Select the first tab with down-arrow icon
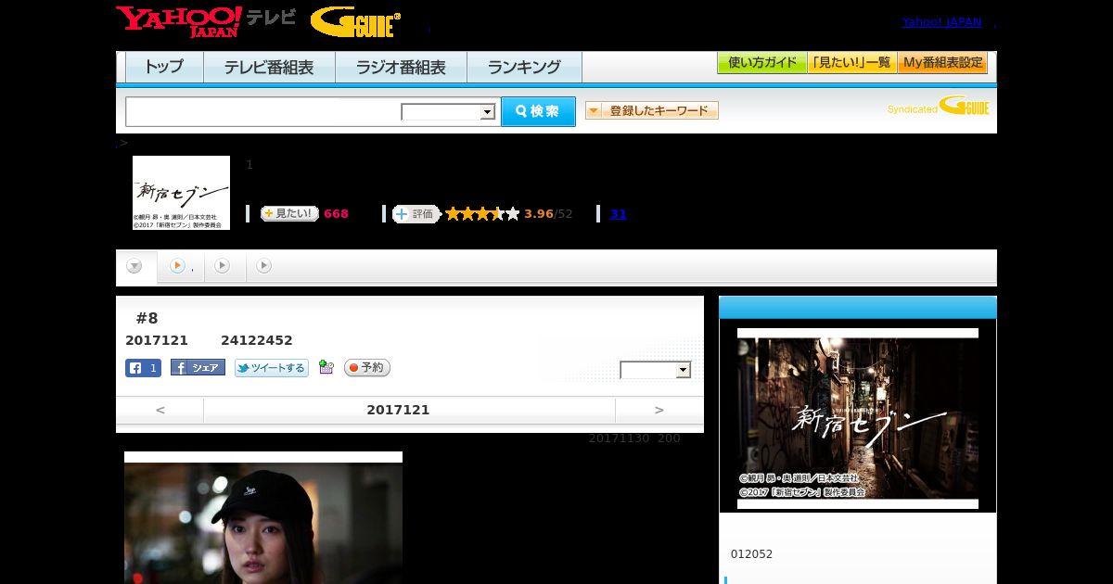 pos(134,267)
